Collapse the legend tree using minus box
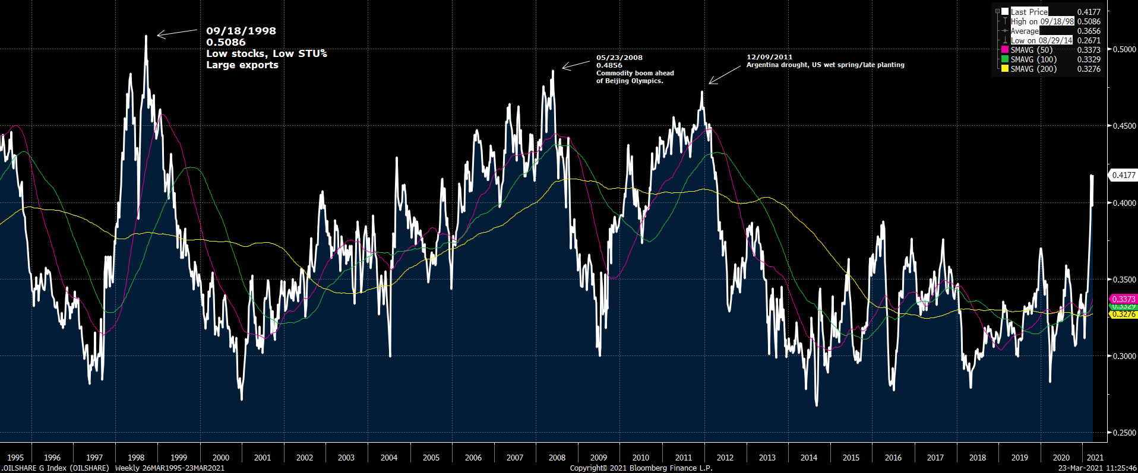This screenshot has width=1138, height=473. pyautogui.click(x=997, y=11)
